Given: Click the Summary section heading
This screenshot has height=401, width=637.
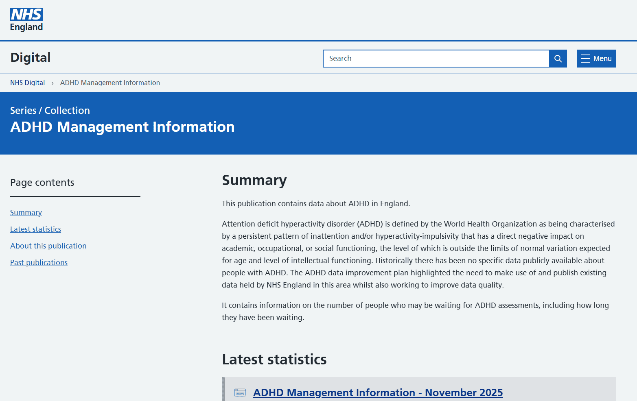Looking at the screenshot, I should pyautogui.click(x=254, y=180).
